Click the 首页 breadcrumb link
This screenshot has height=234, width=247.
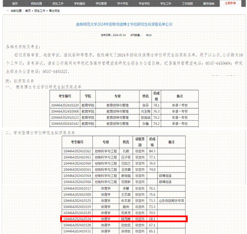(x=28, y=11)
